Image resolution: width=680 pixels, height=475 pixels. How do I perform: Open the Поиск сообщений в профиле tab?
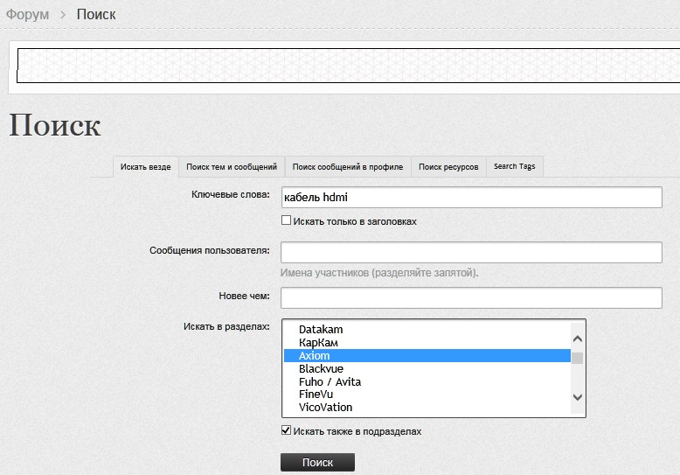tap(347, 166)
